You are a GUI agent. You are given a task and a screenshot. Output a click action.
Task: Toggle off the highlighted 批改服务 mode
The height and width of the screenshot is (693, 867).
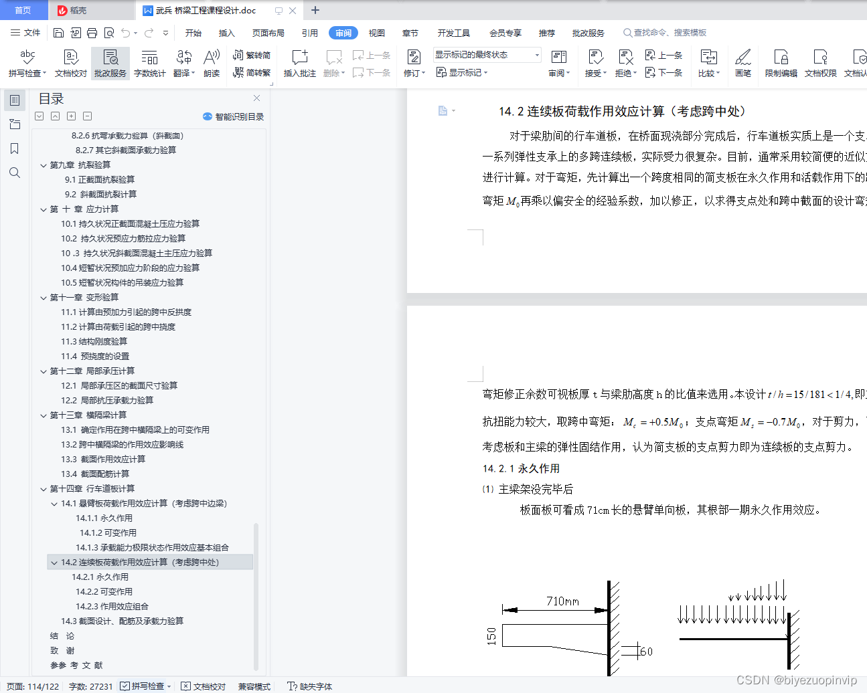click(x=110, y=64)
